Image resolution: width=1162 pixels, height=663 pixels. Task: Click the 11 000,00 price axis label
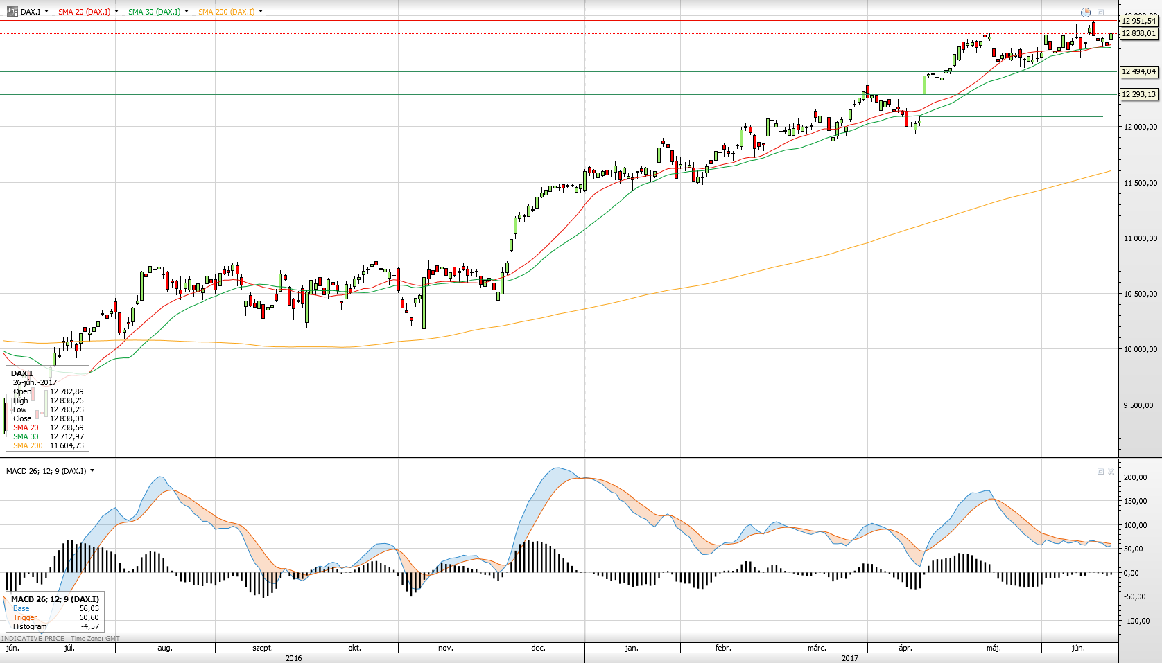[x=1141, y=238]
